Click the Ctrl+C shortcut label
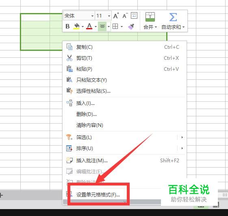Screen dimensions: 228x216 click(x=172, y=47)
